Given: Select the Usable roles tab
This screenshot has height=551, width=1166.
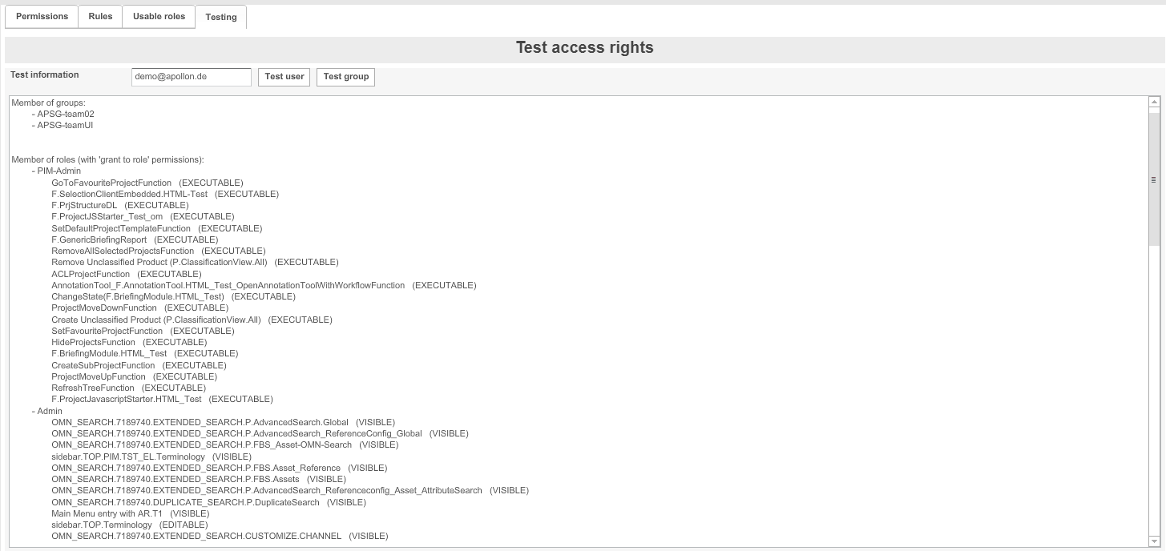Looking at the screenshot, I should click(158, 16).
